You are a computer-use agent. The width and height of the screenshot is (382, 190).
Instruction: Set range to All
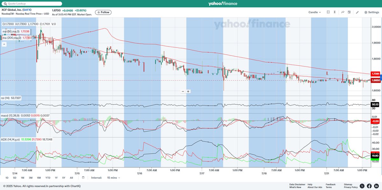pyautogui.click(x=71, y=178)
